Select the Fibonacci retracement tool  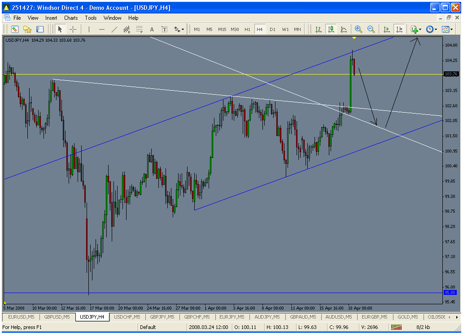coord(140,29)
